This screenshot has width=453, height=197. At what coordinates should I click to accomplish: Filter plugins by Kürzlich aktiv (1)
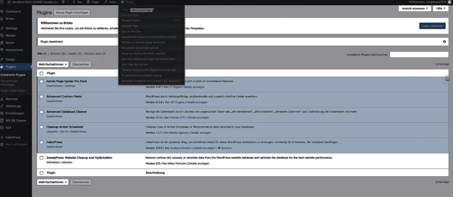[95, 53]
